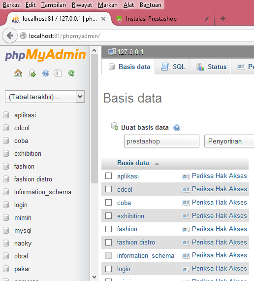
Task: Click database icon next to obral in sidebar
Action: pyautogui.click(x=6, y=256)
